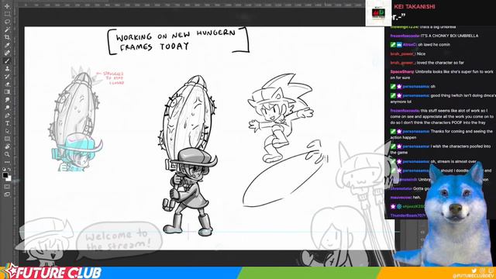The height and width of the screenshot is (279, 496).
Task: Click SpaceSharq username in chat
Action: [402, 72]
